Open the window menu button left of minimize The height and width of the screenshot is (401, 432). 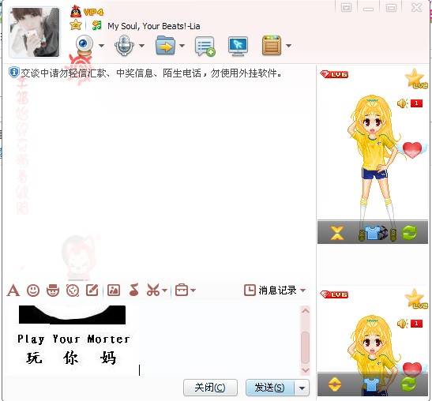click(347, 7)
